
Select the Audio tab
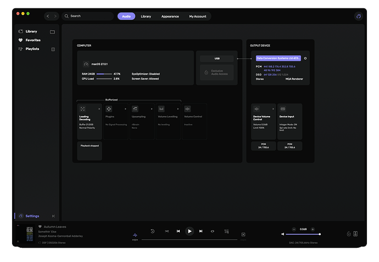click(x=126, y=16)
